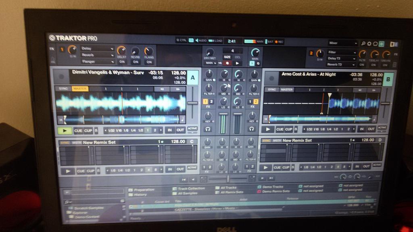Open the Reverb T3 dropdown in FX unit 2
Image resolution: width=413 pixels, height=232 pixels.
pyautogui.click(x=342, y=64)
